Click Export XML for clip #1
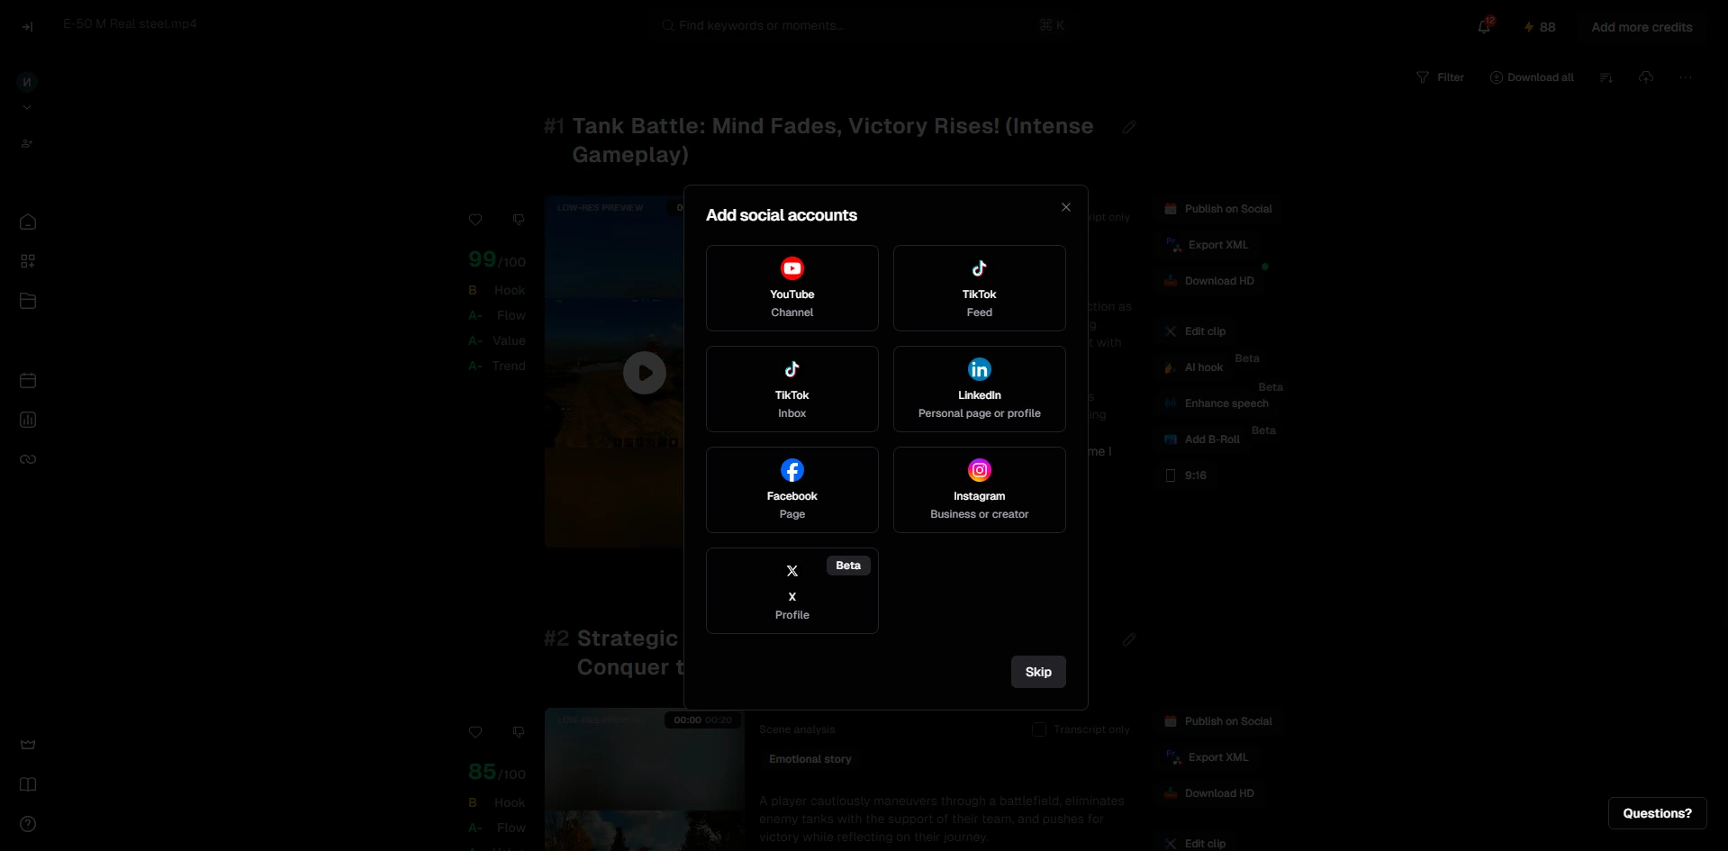This screenshot has width=1728, height=851. coord(1208,245)
